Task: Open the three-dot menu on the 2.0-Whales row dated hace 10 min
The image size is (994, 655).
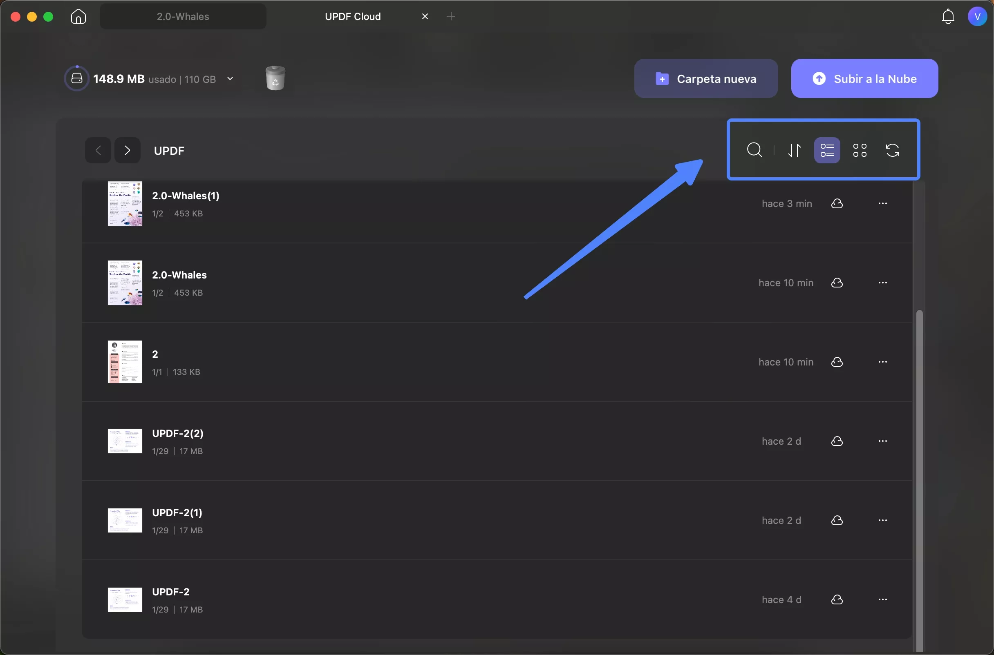Action: [x=883, y=283]
